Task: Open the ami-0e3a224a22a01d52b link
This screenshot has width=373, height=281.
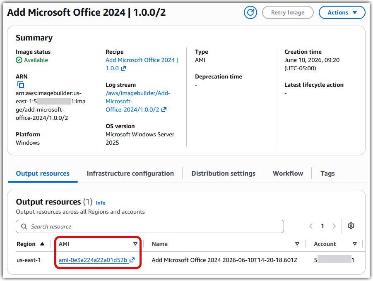Action: 93,260
